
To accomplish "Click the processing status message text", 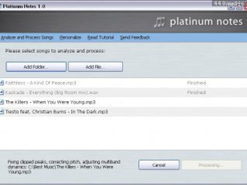I will [64, 167].
